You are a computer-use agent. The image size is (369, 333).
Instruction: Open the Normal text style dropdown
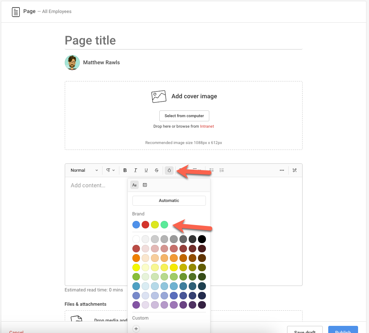click(84, 170)
